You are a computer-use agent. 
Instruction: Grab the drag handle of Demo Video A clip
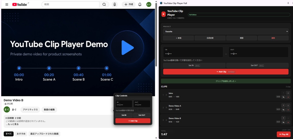166,108
